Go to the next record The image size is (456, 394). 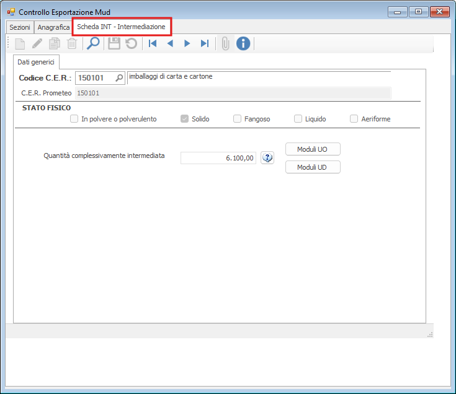click(x=187, y=43)
